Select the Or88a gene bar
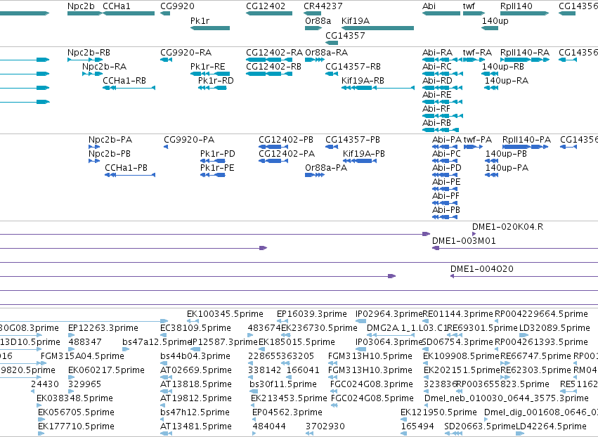 tap(313, 28)
